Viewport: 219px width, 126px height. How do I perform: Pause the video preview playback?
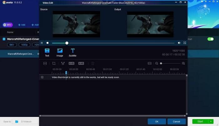tap(42, 43)
